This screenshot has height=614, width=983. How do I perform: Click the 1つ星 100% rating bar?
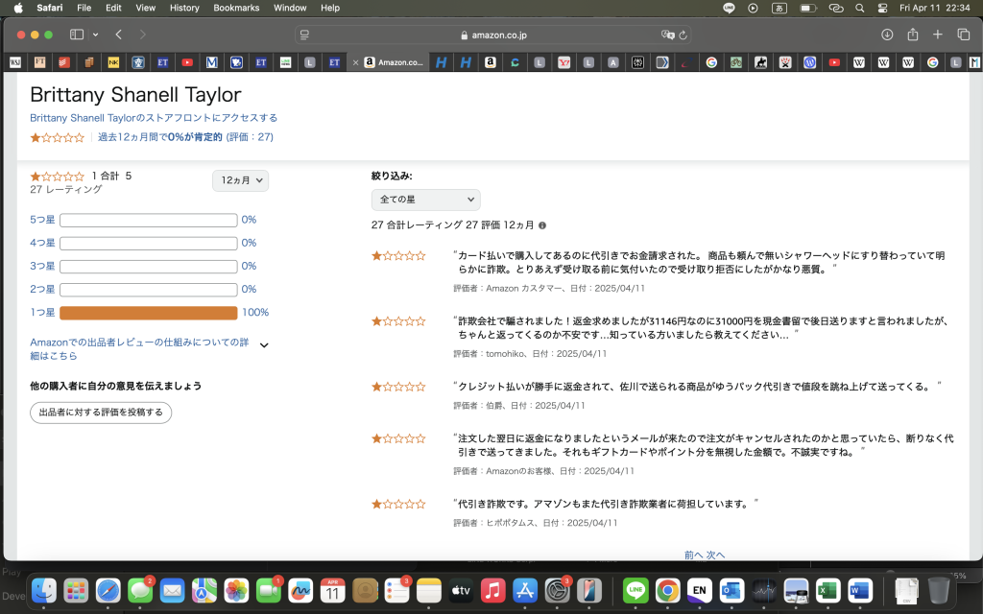[x=148, y=313]
